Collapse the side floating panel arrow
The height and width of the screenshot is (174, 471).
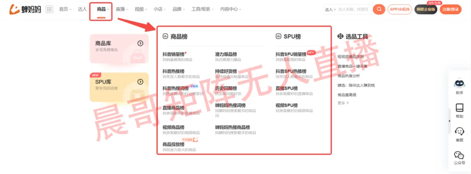[450, 121]
